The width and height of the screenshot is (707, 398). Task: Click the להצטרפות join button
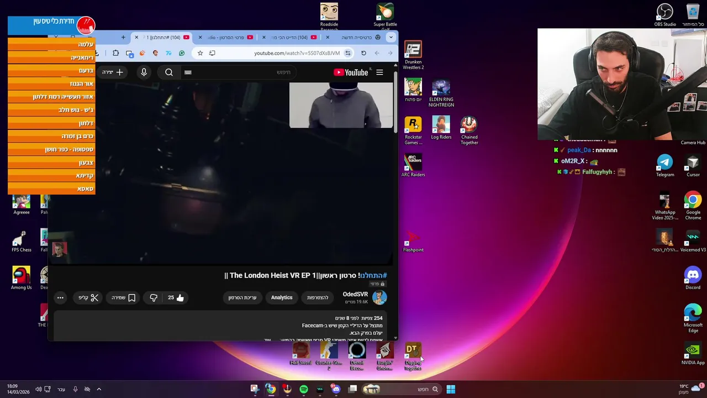318,297
